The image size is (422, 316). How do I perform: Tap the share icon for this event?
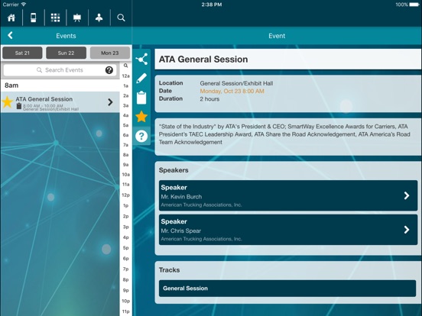click(x=141, y=59)
